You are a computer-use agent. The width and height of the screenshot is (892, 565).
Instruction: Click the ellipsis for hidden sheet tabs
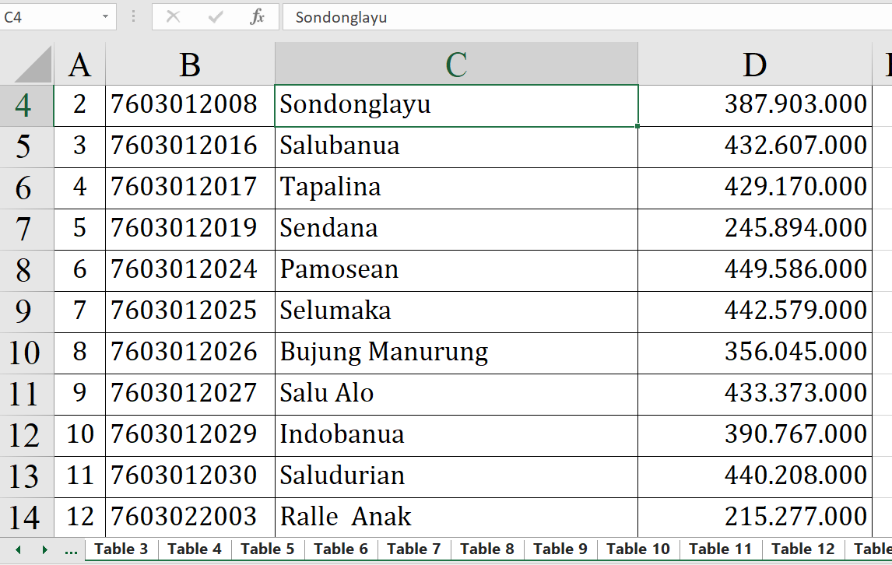tap(71, 550)
